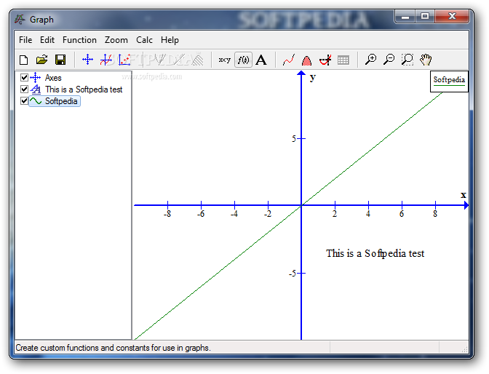Screen dimensions: 489x374
Task: Open the Help menu
Action: [x=170, y=40]
